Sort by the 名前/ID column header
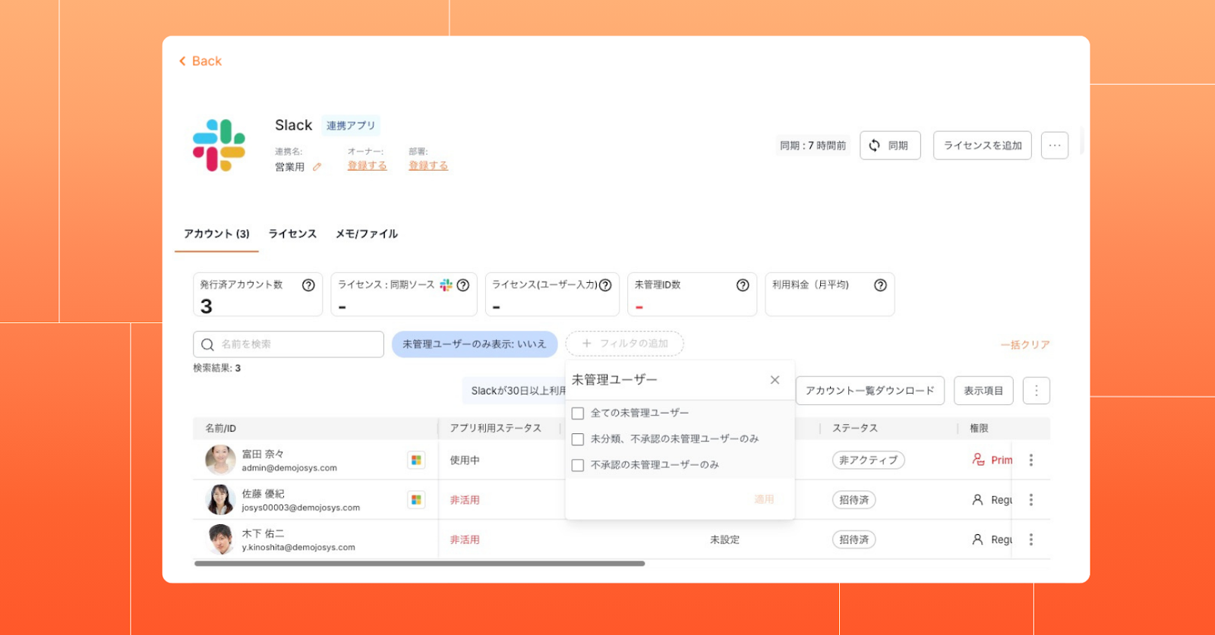This screenshot has height=635, width=1215. pyautogui.click(x=221, y=429)
